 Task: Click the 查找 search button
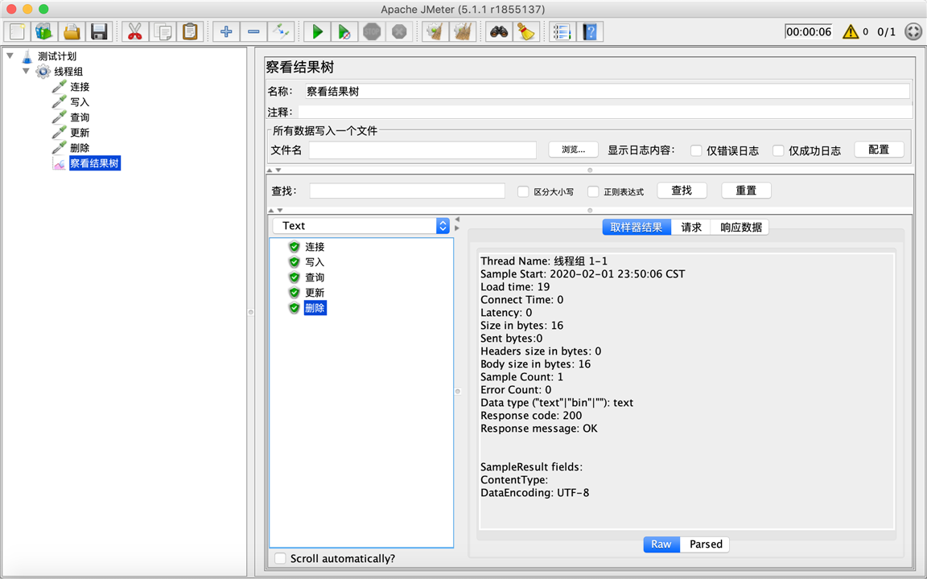click(x=682, y=191)
